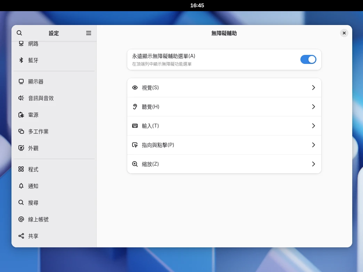
Task: Open the 網路 settings panel
Action: pyautogui.click(x=33, y=44)
